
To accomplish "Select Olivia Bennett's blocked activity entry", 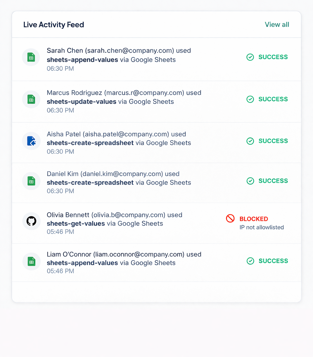I will pos(156,223).
